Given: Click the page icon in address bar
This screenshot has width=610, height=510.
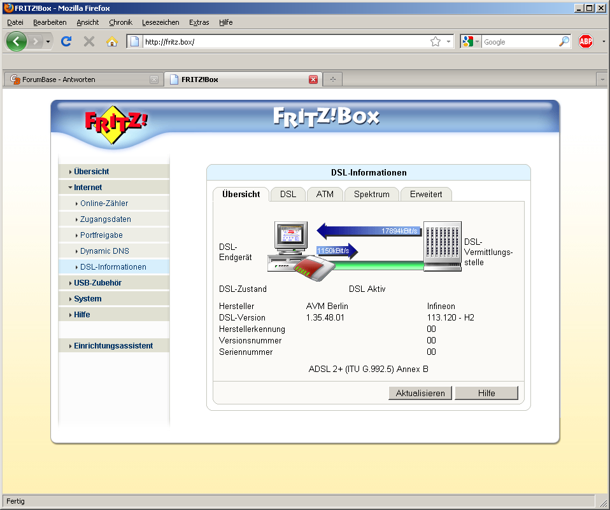Looking at the screenshot, I should [x=134, y=41].
